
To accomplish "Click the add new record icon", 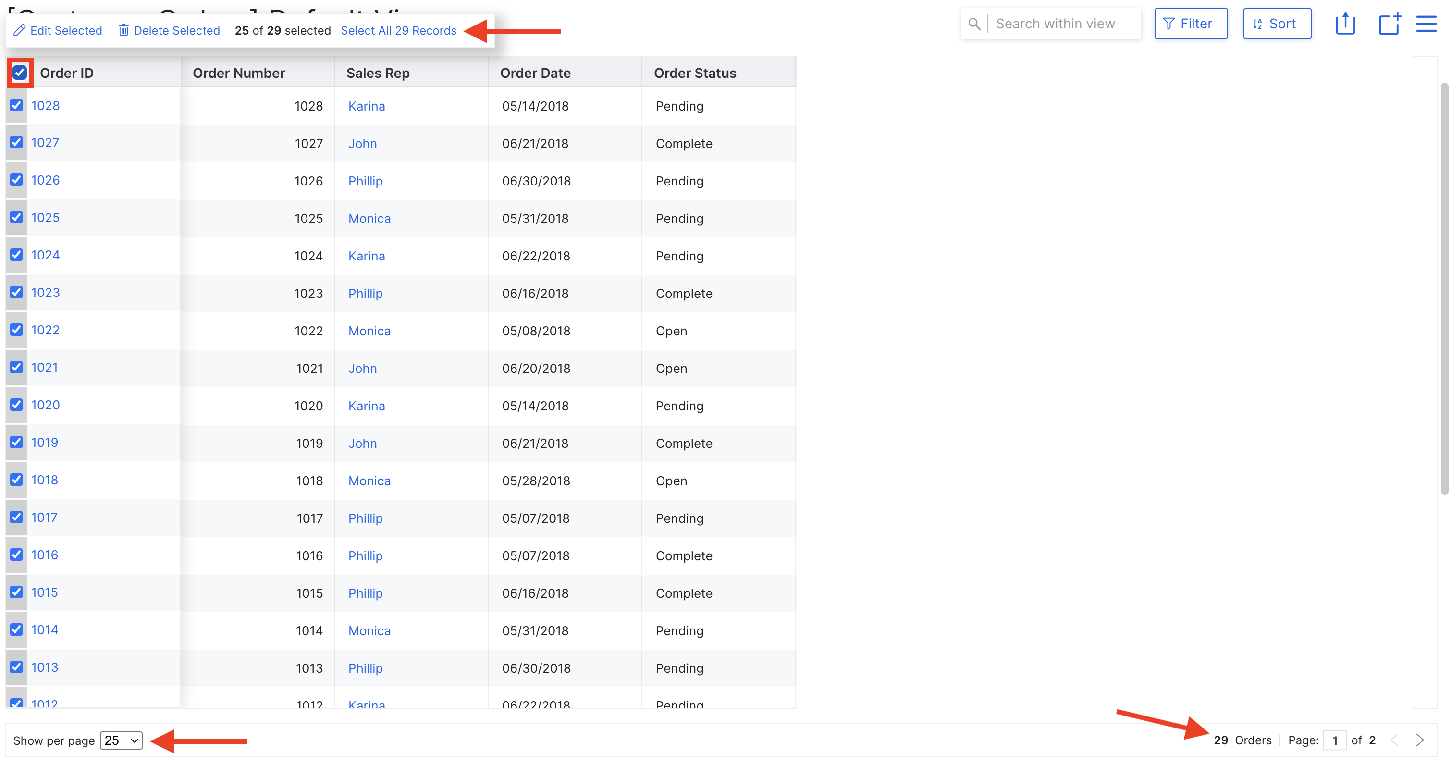I will pos(1390,24).
